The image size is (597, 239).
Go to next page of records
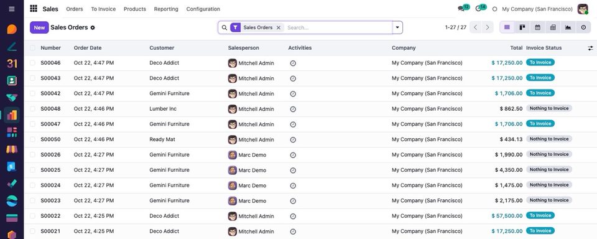(x=488, y=27)
